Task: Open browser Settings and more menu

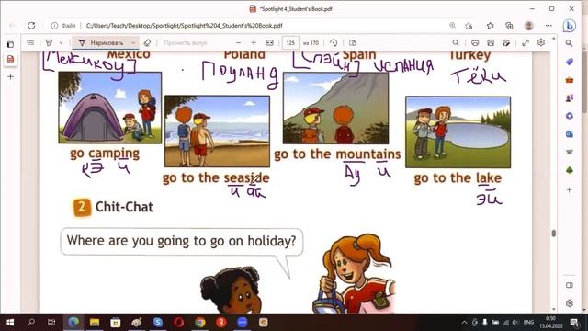Action: [548, 26]
